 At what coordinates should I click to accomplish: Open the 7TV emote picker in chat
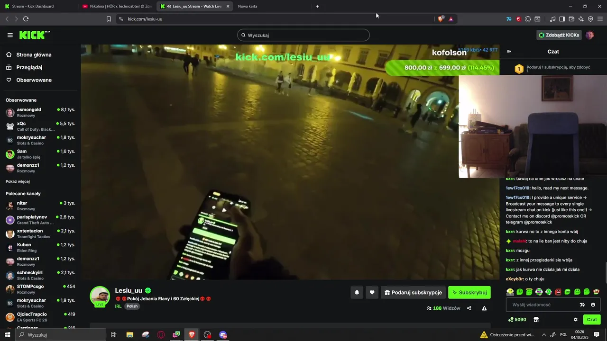pyautogui.click(x=582, y=305)
